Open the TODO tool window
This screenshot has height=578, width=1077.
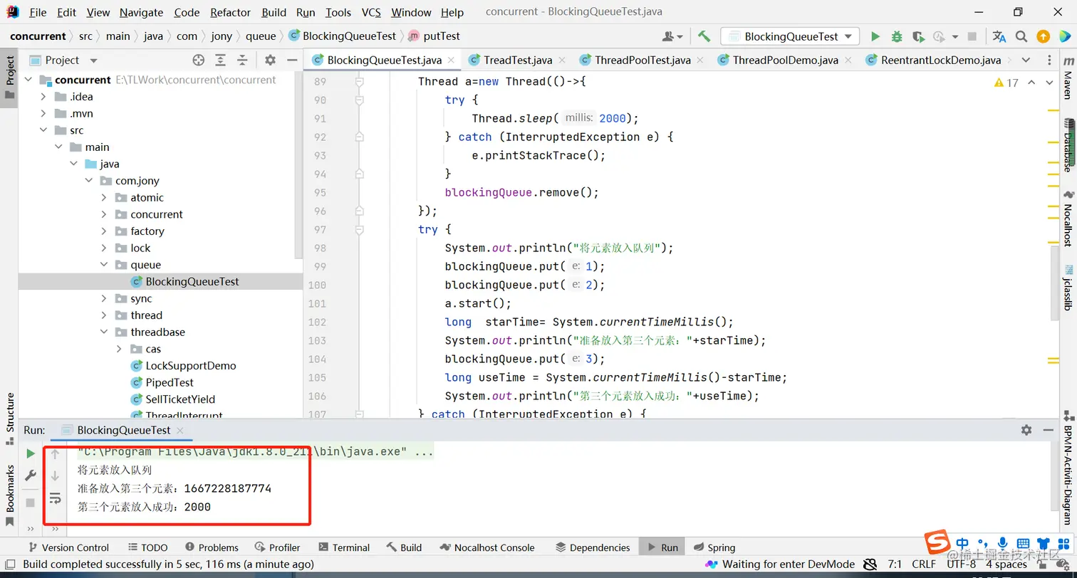148,547
